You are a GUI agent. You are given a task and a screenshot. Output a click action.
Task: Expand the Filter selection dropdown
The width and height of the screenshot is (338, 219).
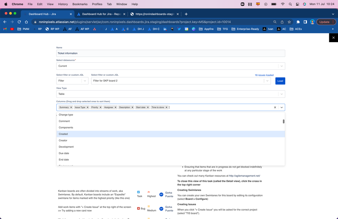click(x=85, y=81)
